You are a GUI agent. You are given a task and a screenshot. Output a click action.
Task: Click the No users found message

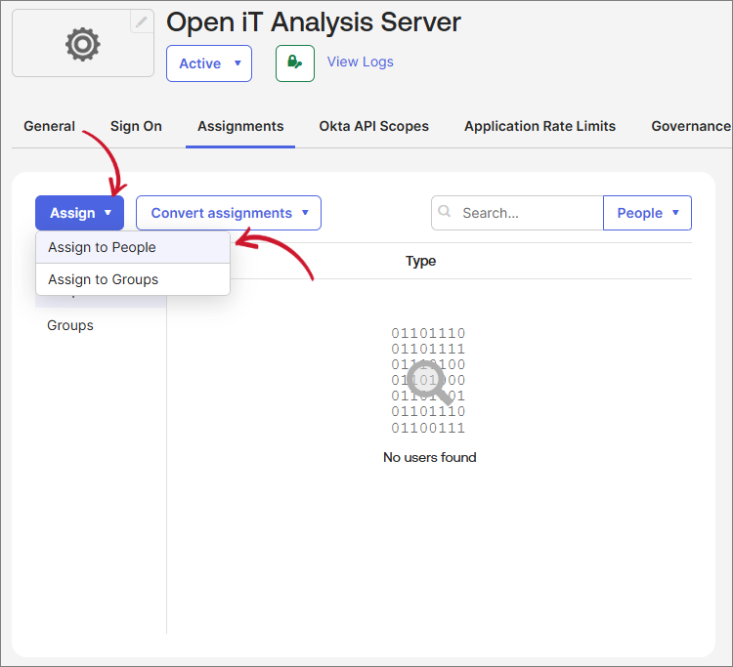(430, 457)
